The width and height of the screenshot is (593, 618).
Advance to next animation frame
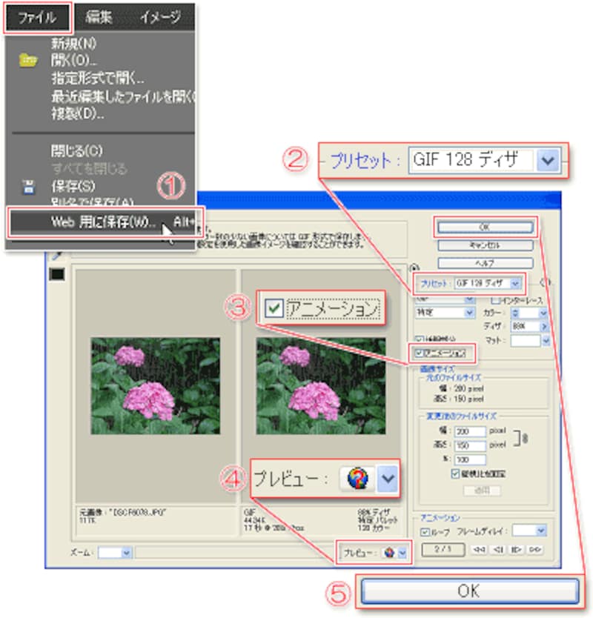coord(517,549)
